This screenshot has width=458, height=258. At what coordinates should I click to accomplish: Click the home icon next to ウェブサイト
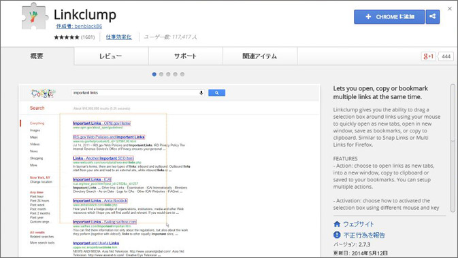pyautogui.click(x=337, y=224)
